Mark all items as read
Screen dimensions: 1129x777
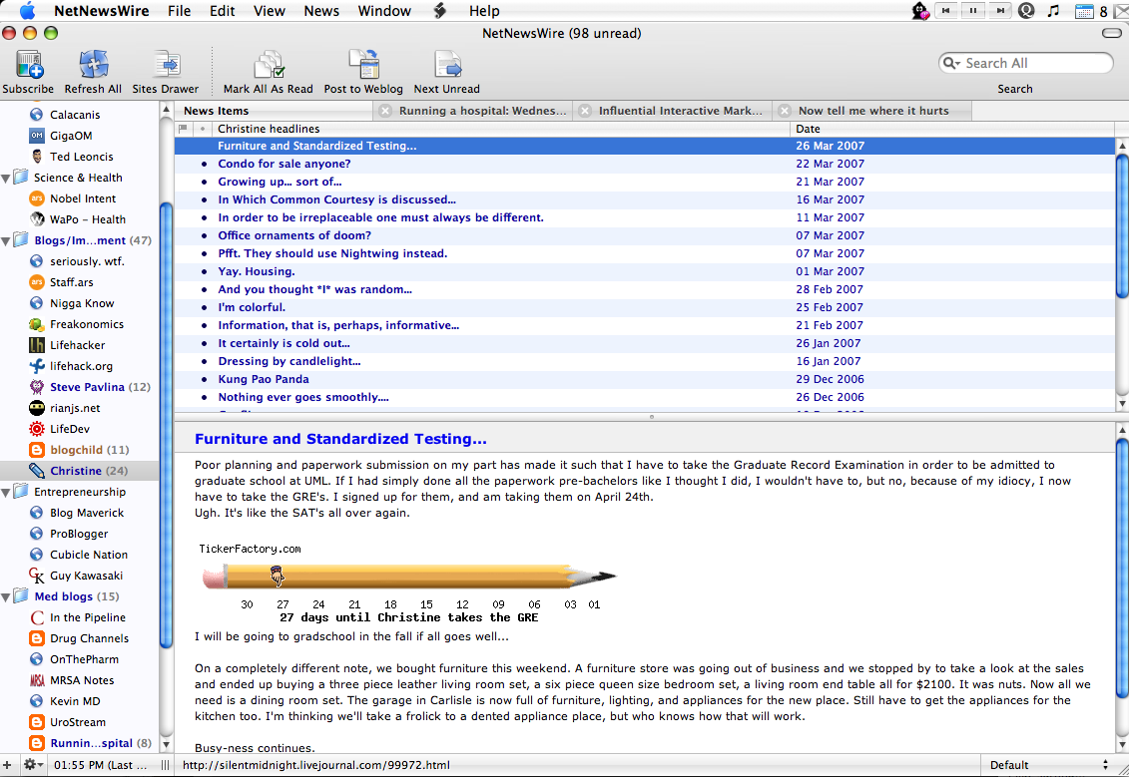pyautogui.click(x=269, y=64)
